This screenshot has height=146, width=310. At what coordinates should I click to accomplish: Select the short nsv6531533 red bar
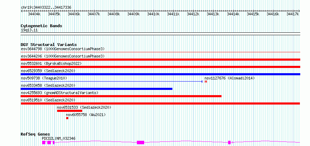[x=70, y=111]
